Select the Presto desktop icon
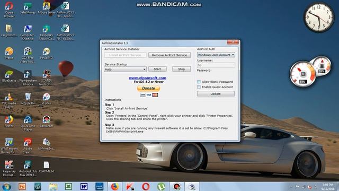The width and height of the screenshot is (339, 191). [x=9, y=53]
